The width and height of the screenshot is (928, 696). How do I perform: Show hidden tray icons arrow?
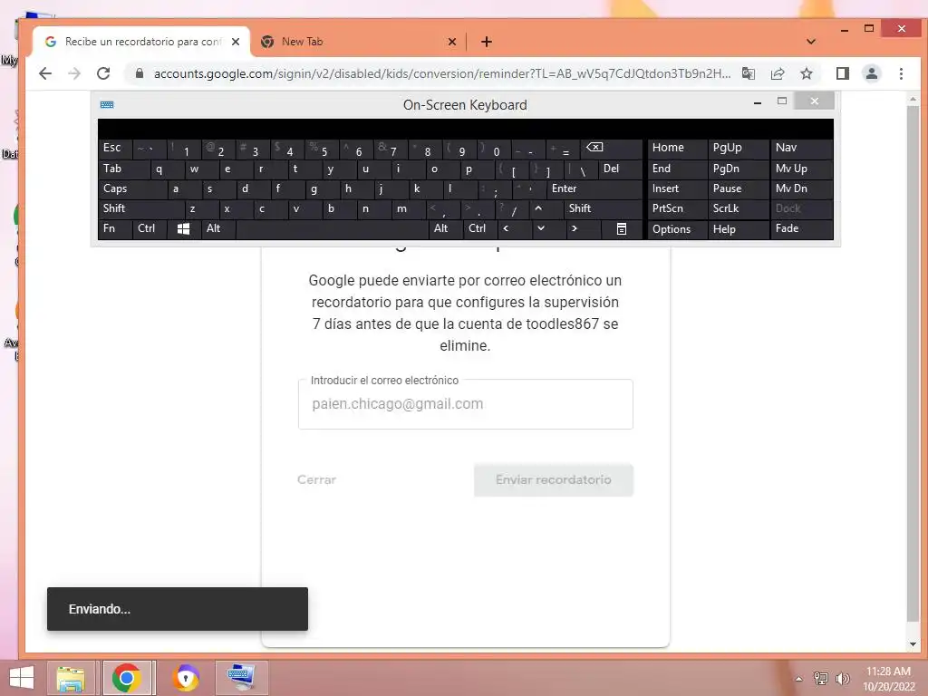799,679
